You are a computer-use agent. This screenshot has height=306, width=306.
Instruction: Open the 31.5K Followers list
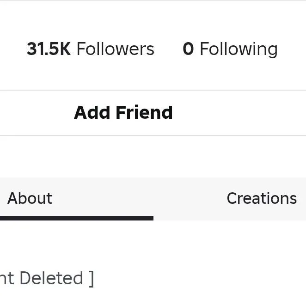(x=91, y=49)
